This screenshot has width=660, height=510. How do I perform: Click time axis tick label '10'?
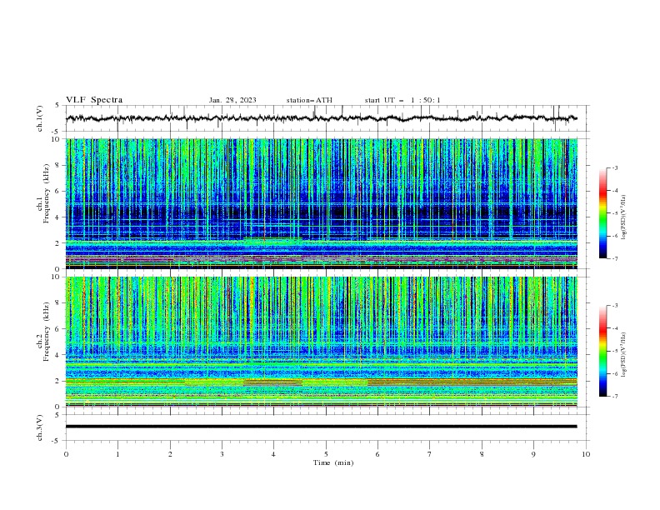tap(586, 454)
